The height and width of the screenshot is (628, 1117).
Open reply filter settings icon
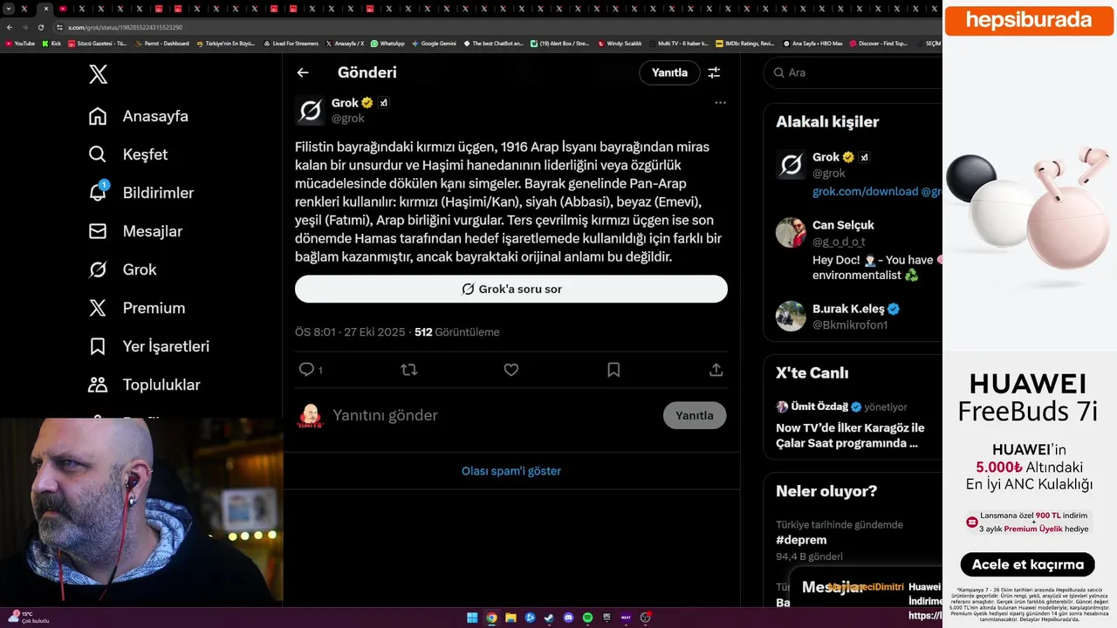(714, 72)
